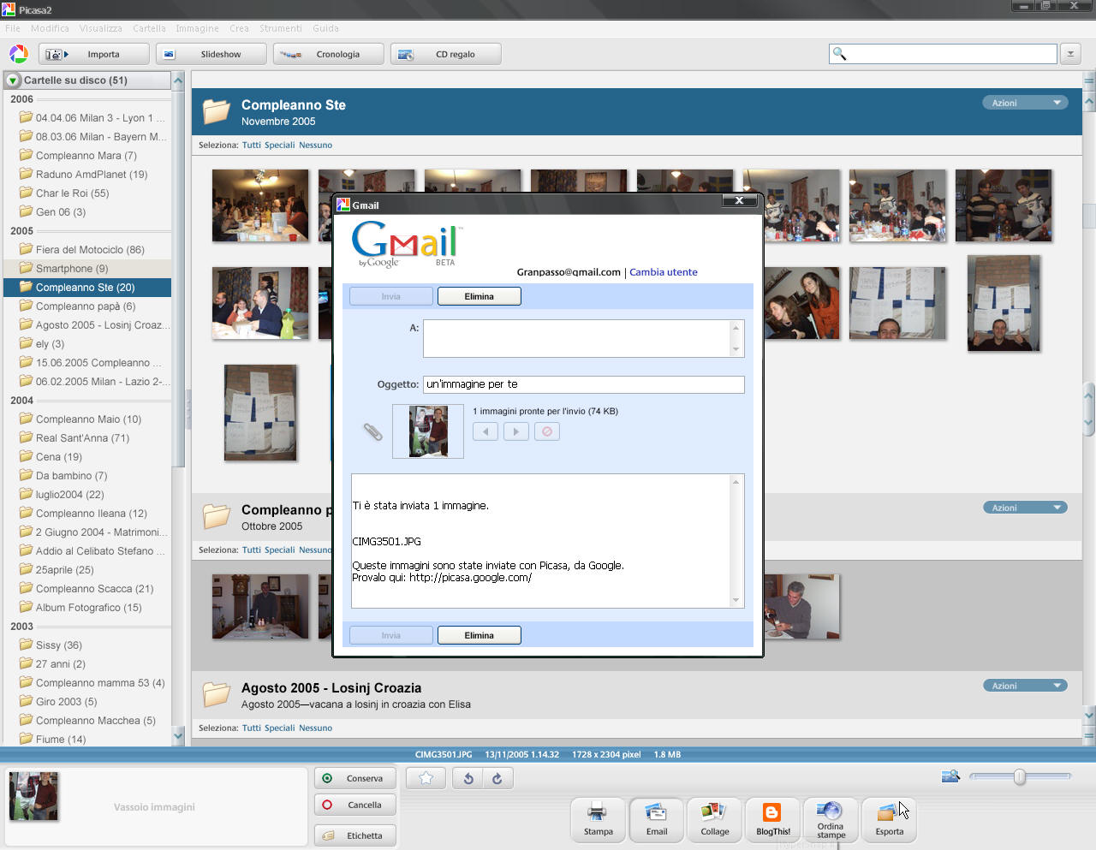The height and width of the screenshot is (850, 1096).
Task: Click the Email icon in bottom toolbar
Action: click(x=656, y=819)
